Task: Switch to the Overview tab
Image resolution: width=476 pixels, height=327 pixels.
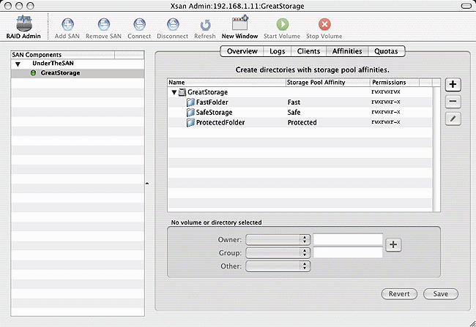Action: [x=242, y=51]
